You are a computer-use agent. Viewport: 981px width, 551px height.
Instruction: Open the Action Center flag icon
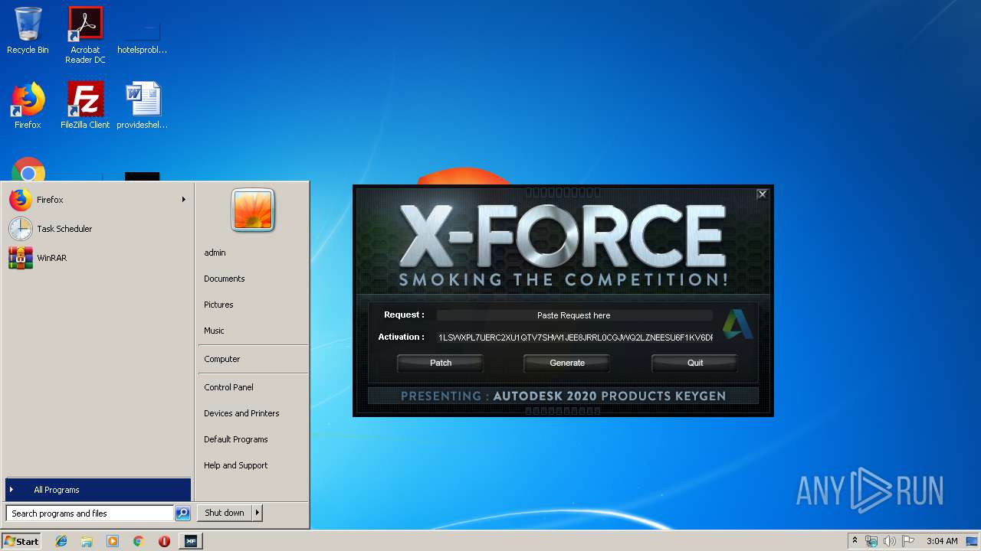point(908,541)
